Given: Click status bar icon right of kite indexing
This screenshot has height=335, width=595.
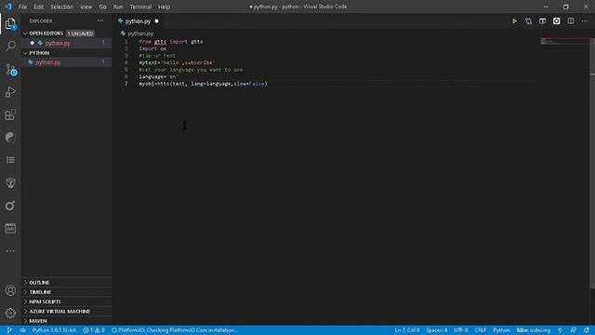Looking at the screenshot, I should (x=560, y=330).
